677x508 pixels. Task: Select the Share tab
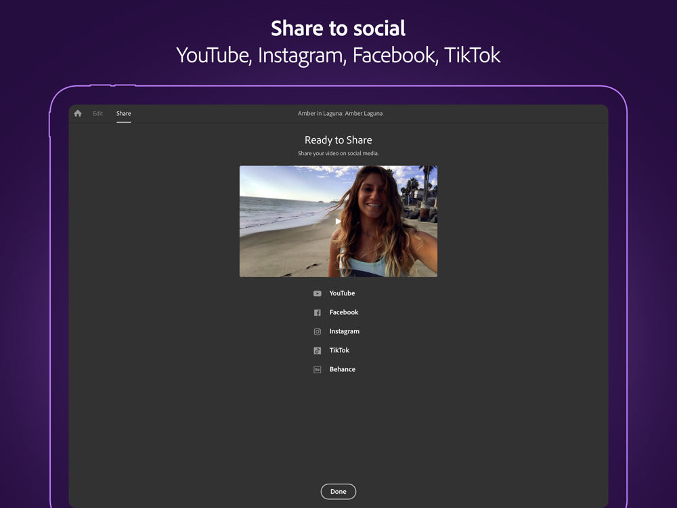coord(123,113)
